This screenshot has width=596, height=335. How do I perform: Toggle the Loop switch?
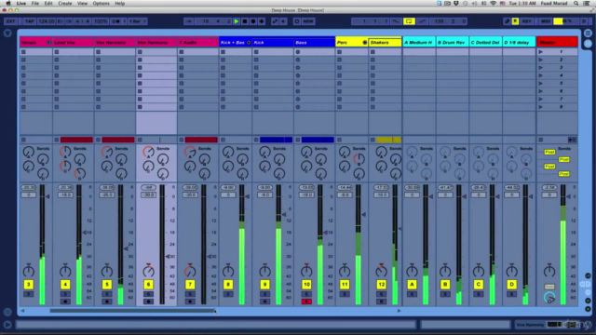pyautogui.click(x=409, y=21)
